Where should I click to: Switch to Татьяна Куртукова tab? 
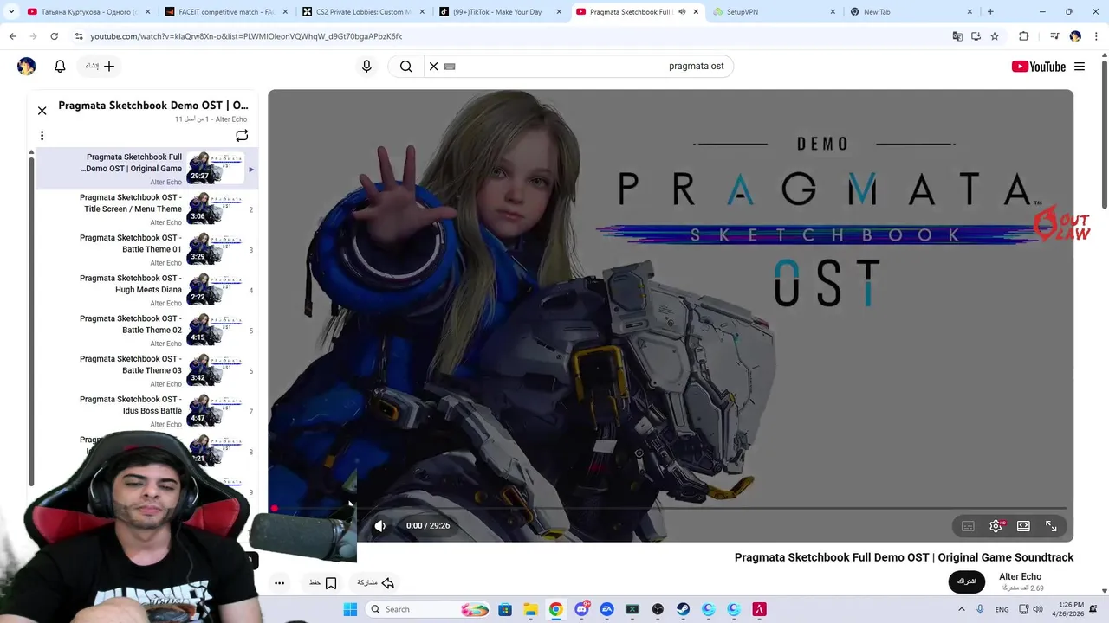88,12
